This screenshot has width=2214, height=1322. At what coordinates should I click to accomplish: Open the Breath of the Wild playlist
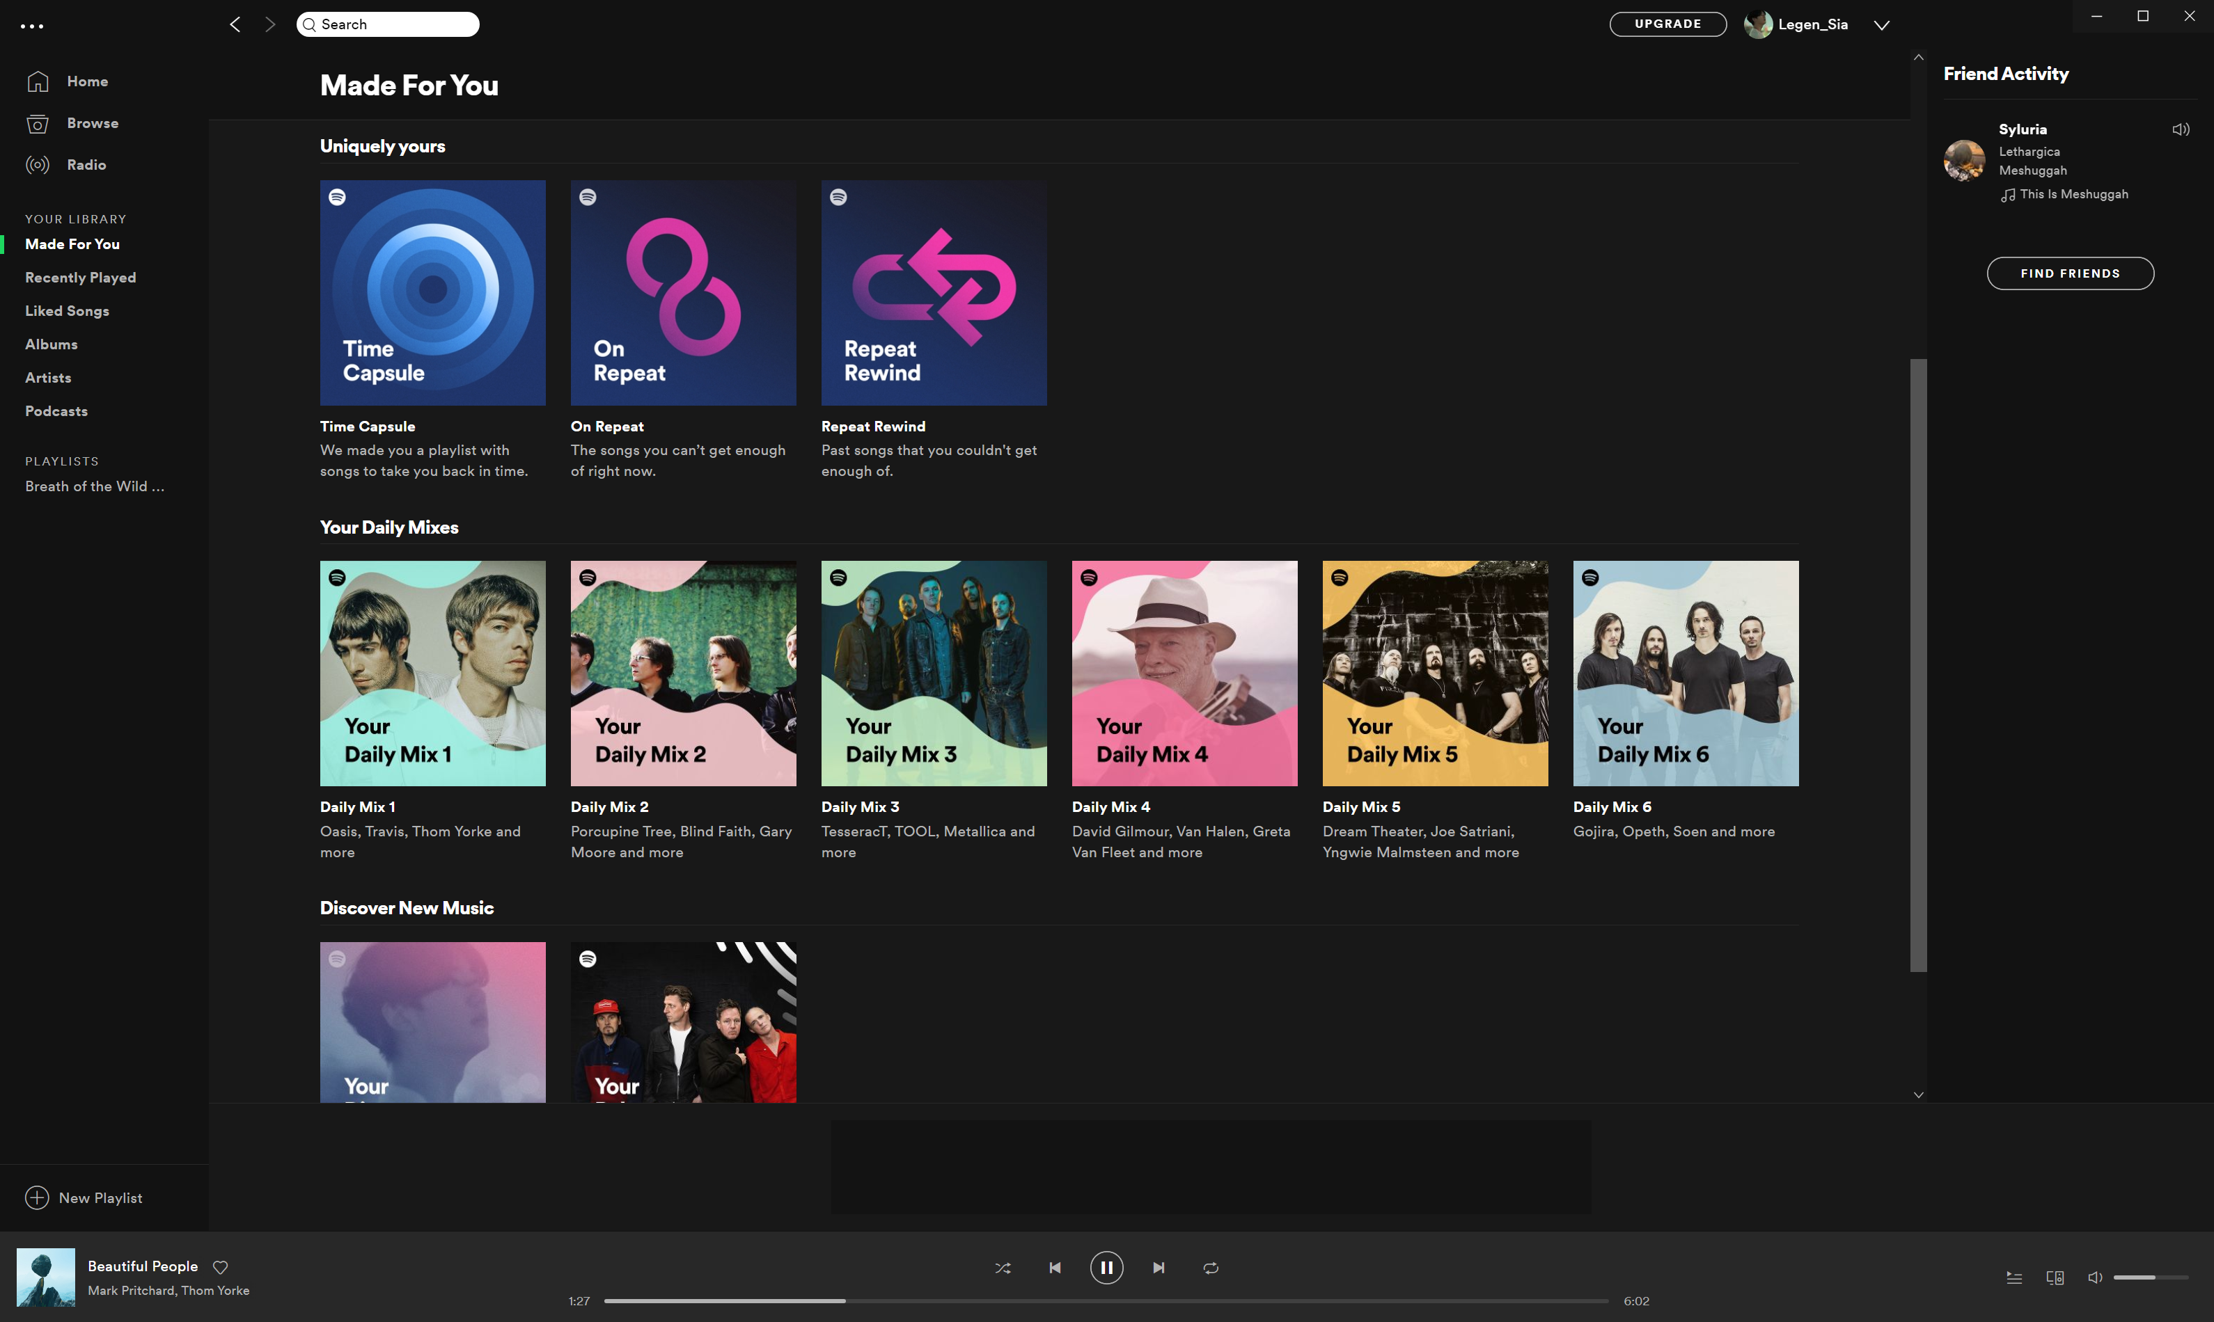(x=95, y=486)
